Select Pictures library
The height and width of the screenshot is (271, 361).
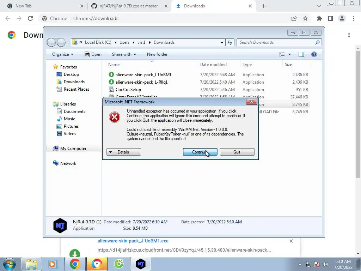(x=71, y=126)
